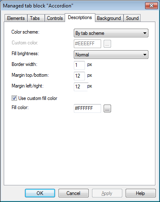Viewport: 160px width, 202px height.
Task: Click the Cancel button
Action: pos(73,193)
